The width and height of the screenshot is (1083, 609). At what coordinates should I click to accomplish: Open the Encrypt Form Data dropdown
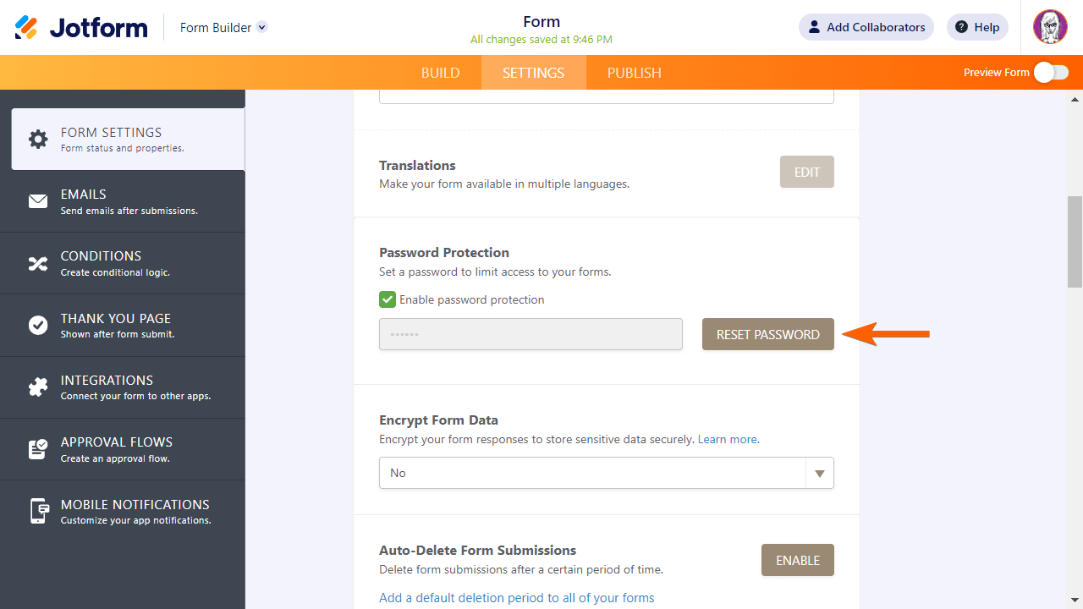click(x=606, y=473)
